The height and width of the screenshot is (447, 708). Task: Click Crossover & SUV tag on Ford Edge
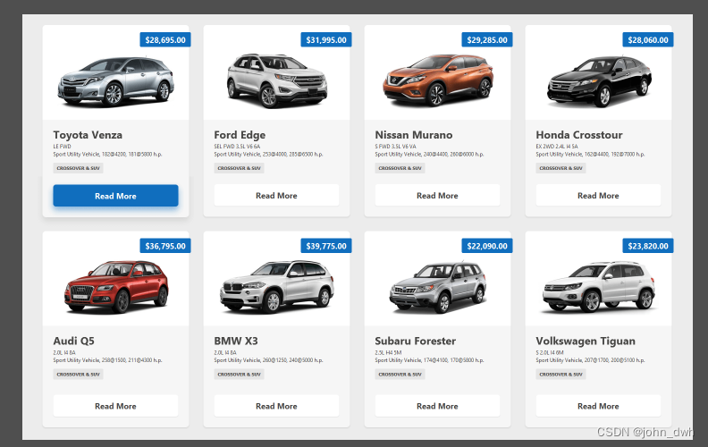239,168
